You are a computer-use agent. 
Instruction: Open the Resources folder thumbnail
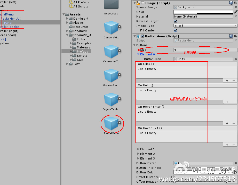(111, 5)
